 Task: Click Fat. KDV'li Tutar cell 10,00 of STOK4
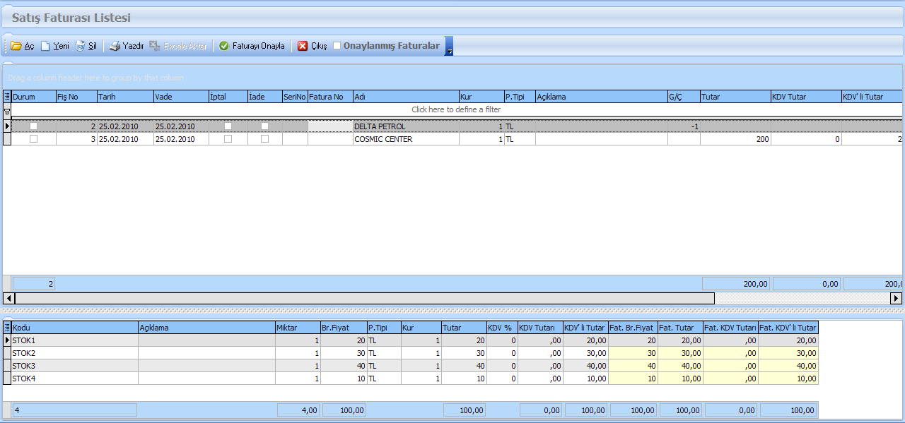[x=788, y=379]
